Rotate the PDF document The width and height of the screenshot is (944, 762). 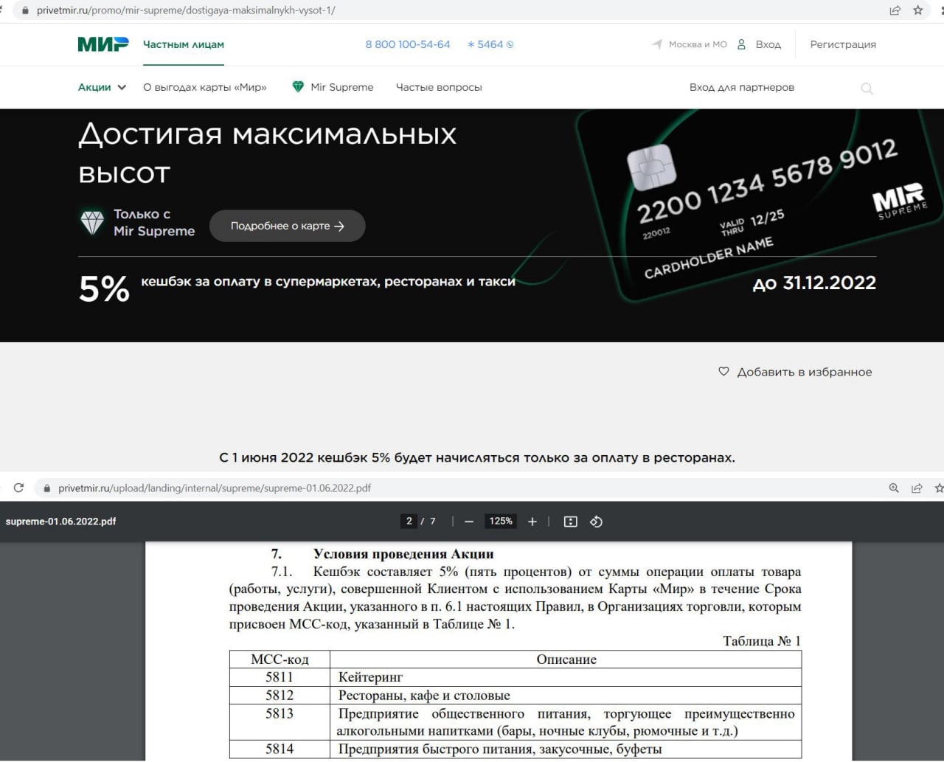pos(597,522)
